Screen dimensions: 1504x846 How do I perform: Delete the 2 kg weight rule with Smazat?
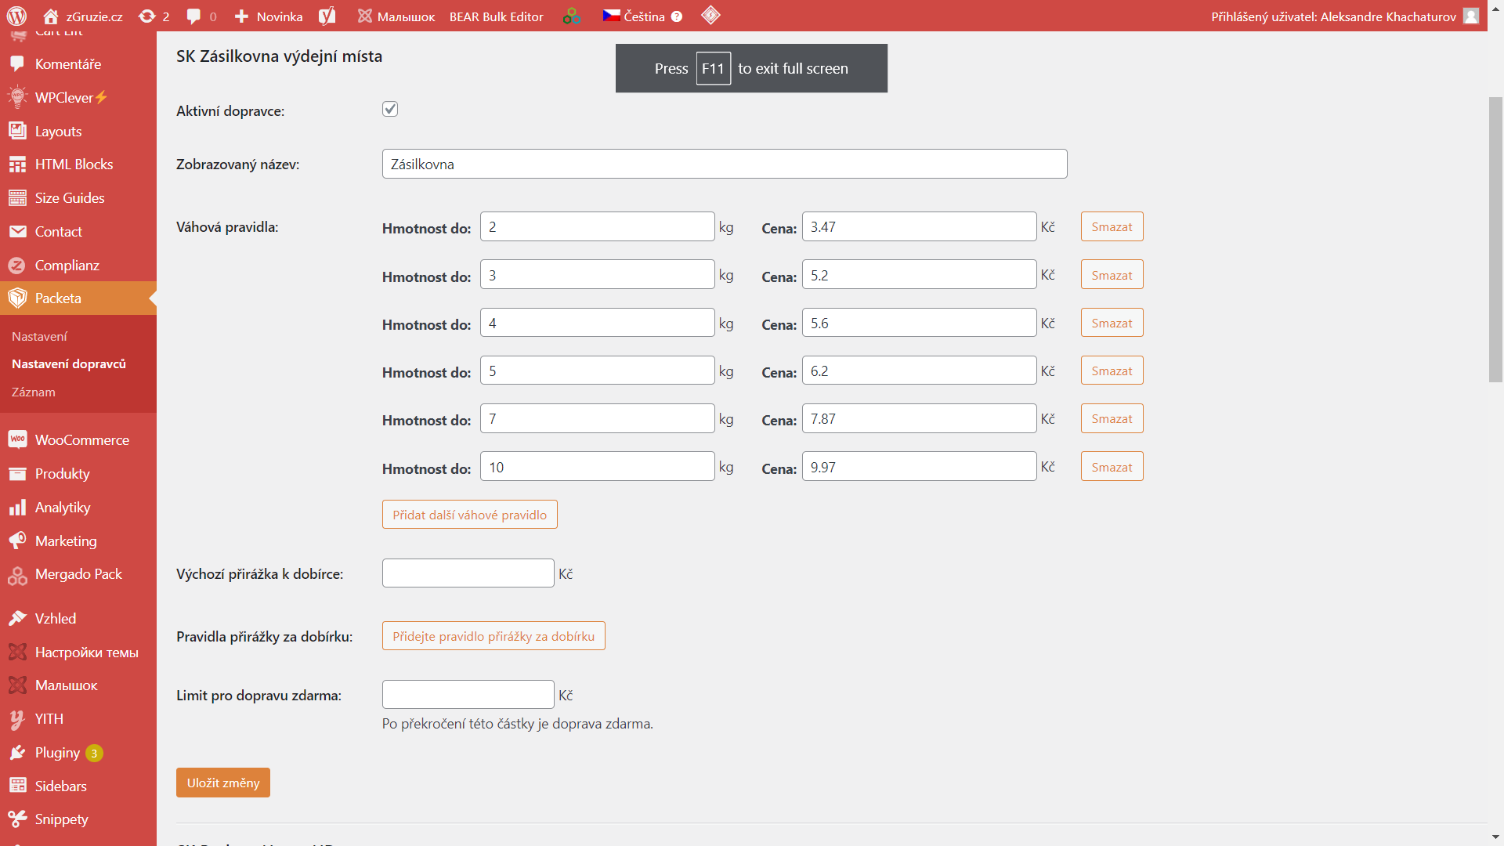coord(1112,227)
